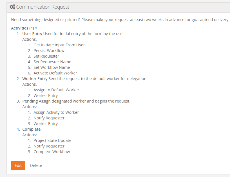Click the Project State Update action
Screen dimensions: 230x177
click(52, 140)
